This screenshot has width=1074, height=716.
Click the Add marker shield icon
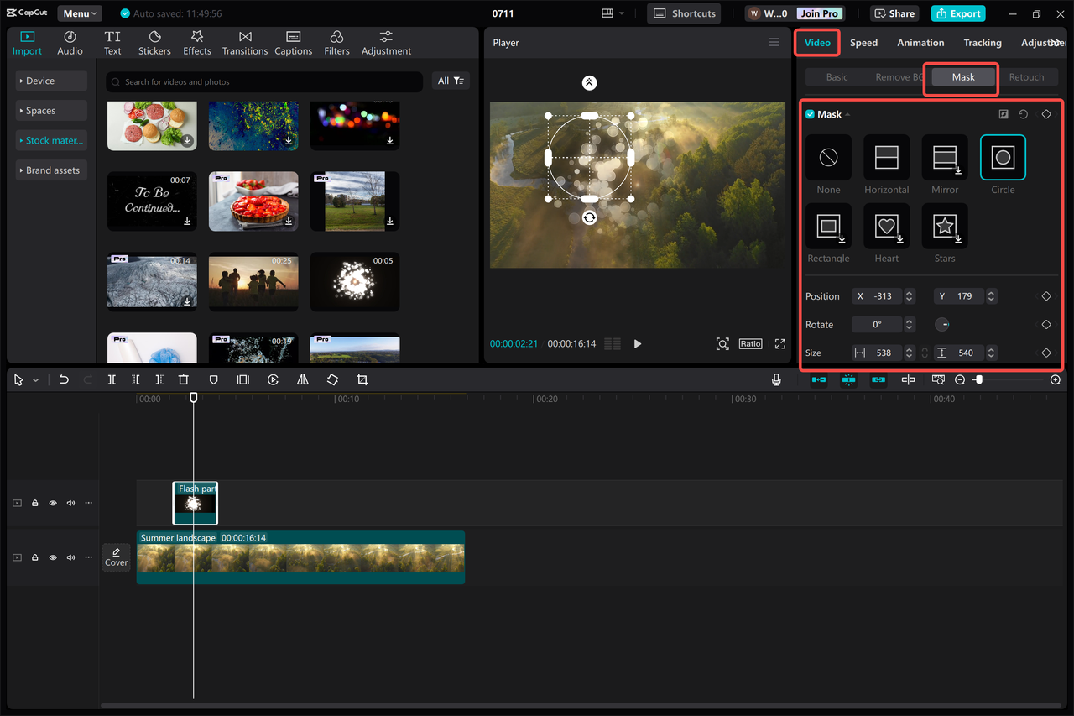pyautogui.click(x=213, y=380)
